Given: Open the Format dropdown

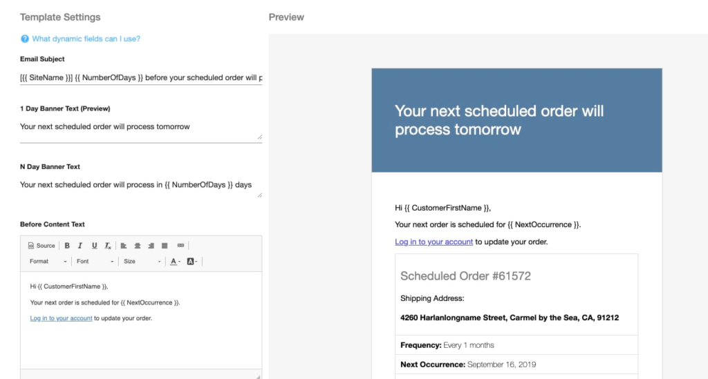Looking at the screenshot, I should click(x=48, y=262).
